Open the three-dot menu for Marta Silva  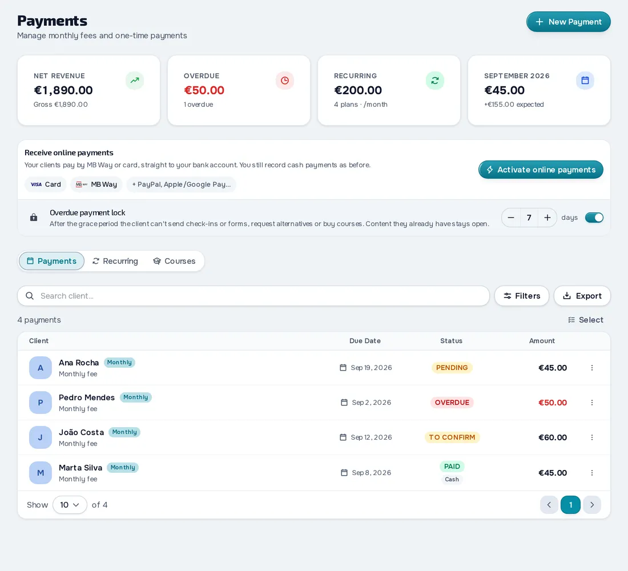pyautogui.click(x=591, y=473)
